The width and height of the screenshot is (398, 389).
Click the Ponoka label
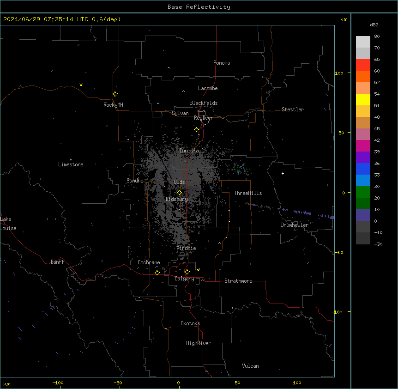tap(222, 63)
